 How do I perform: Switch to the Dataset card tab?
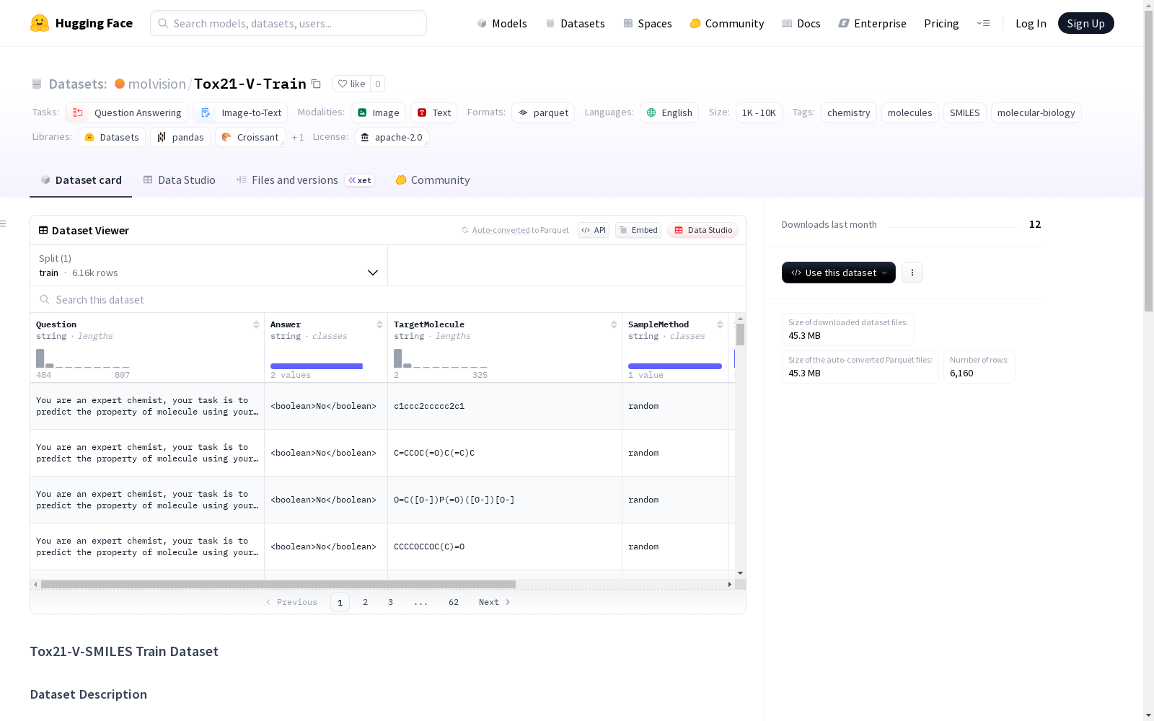81,180
